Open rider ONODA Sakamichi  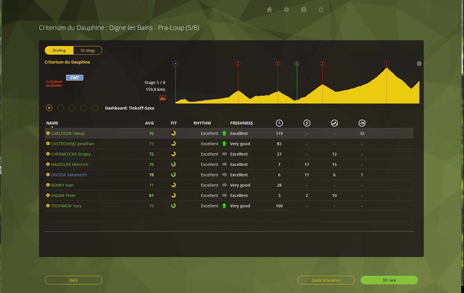coord(69,175)
